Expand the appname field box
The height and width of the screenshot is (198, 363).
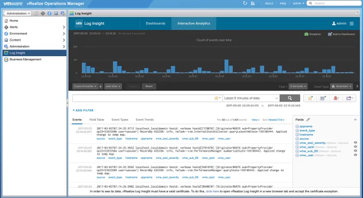click(x=297, y=126)
